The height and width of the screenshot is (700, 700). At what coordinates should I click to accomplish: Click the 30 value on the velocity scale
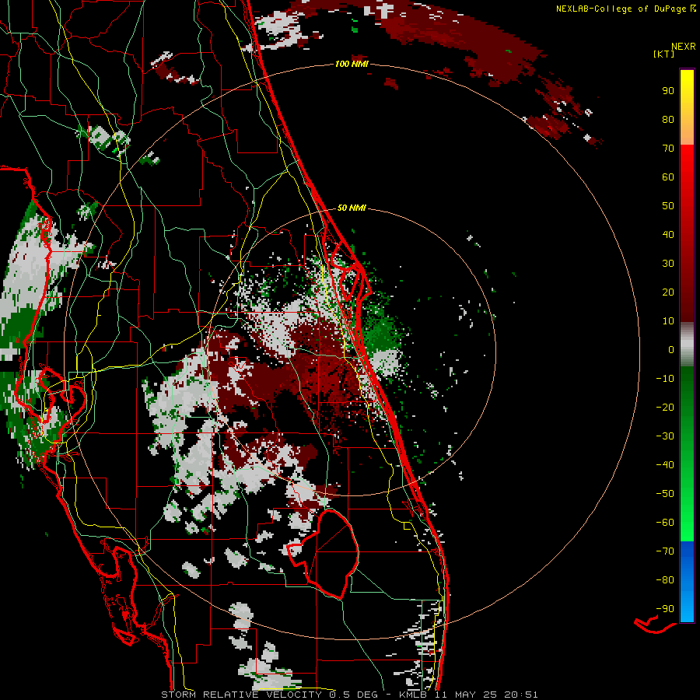click(668, 264)
